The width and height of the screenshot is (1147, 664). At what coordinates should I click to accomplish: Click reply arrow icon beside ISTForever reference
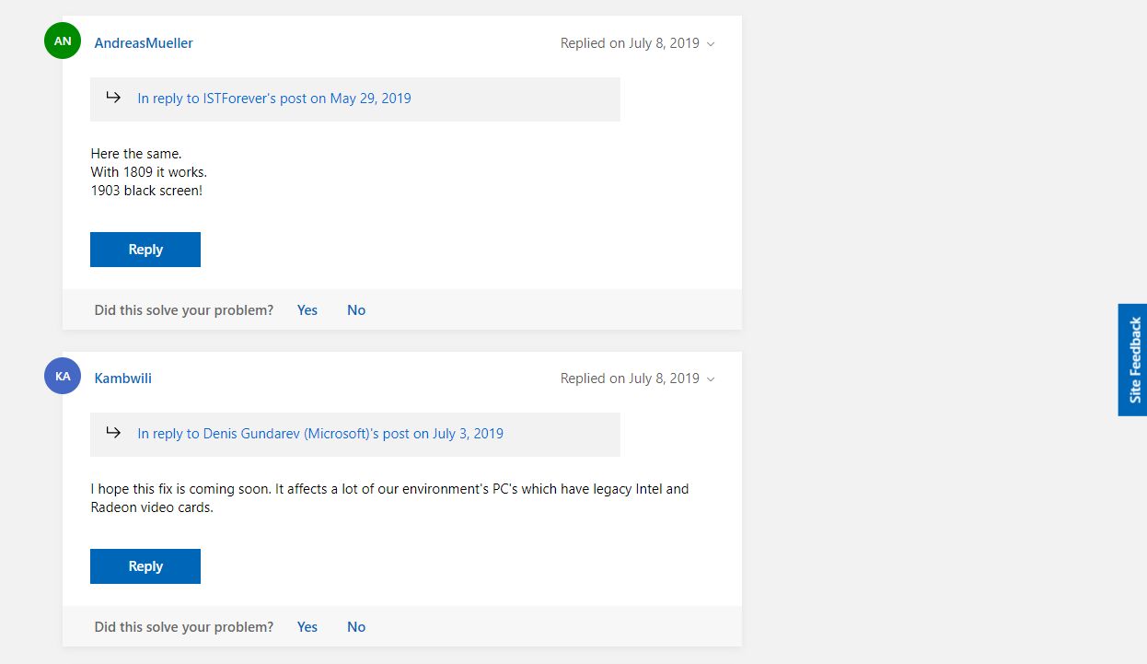(113, 97)
